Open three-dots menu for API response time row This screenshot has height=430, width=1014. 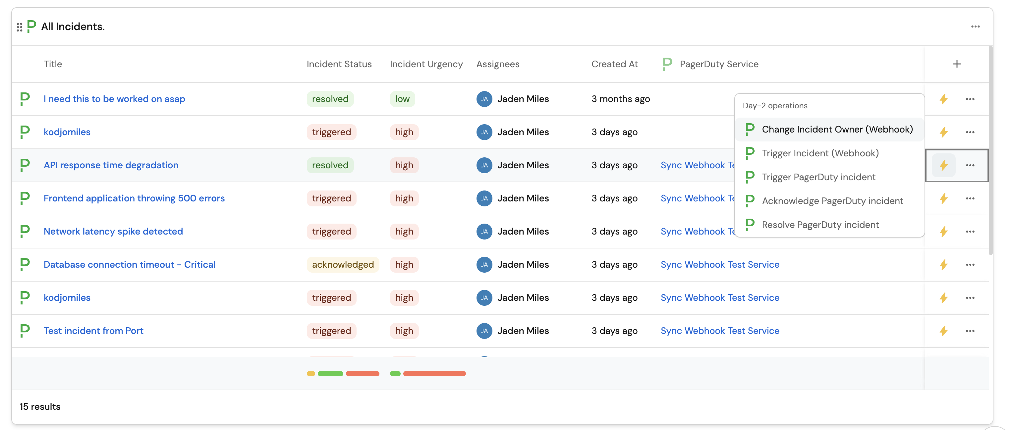970,165
